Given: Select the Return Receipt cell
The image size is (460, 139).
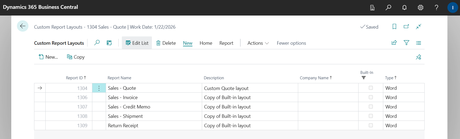Looking at the screenshot, I should coord(154,126).
